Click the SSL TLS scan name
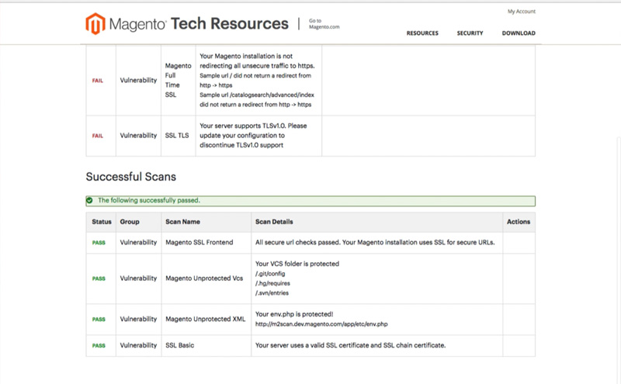 point(177,136)
